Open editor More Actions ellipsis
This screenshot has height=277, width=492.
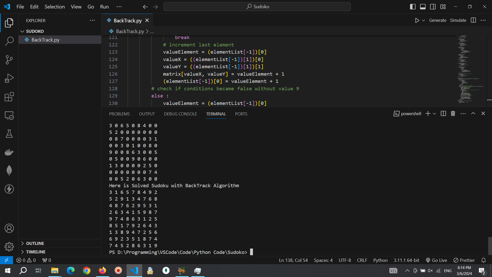tap(483, 20)
